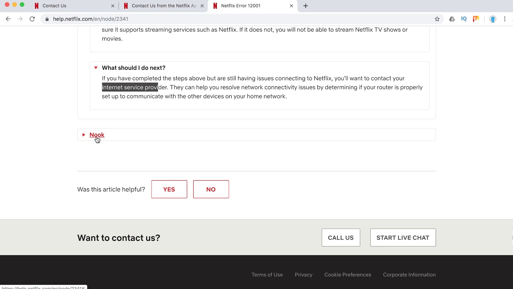Go forward to the next page

[20, 19]
